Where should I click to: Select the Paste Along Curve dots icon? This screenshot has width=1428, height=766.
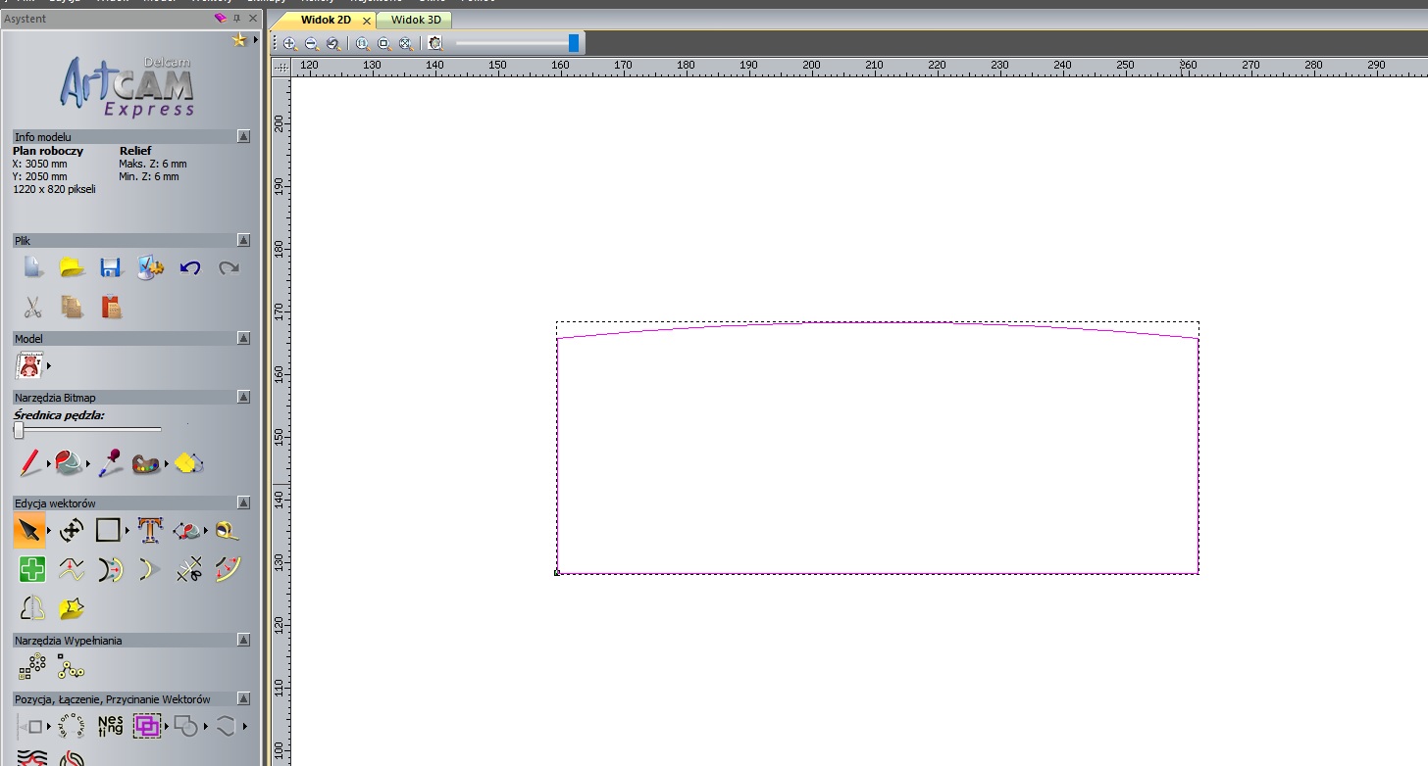pyautogui.click(x=71, y=667)
